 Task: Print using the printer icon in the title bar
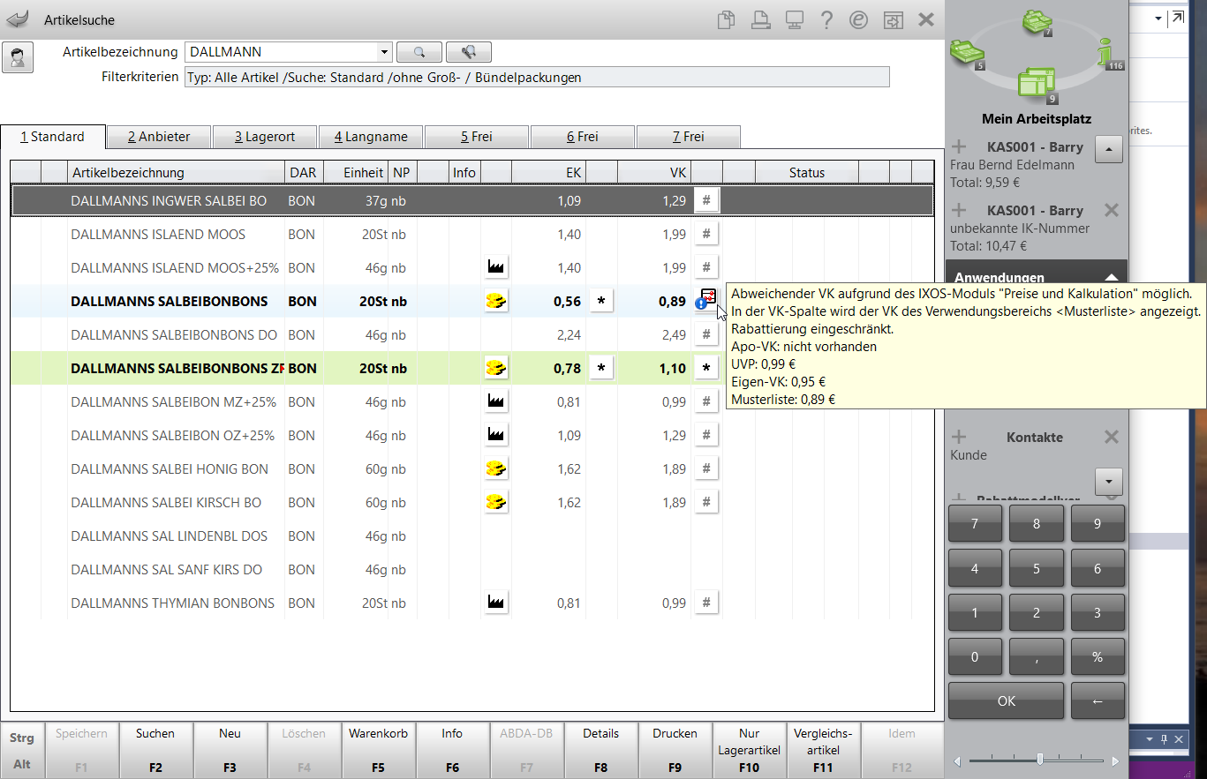click(x=759, y=19)
